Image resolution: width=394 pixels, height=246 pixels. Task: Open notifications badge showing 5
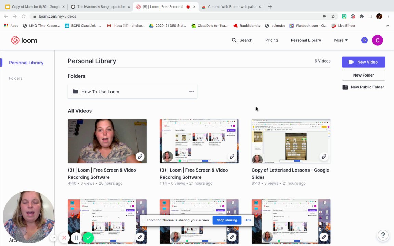pos(364,40)
